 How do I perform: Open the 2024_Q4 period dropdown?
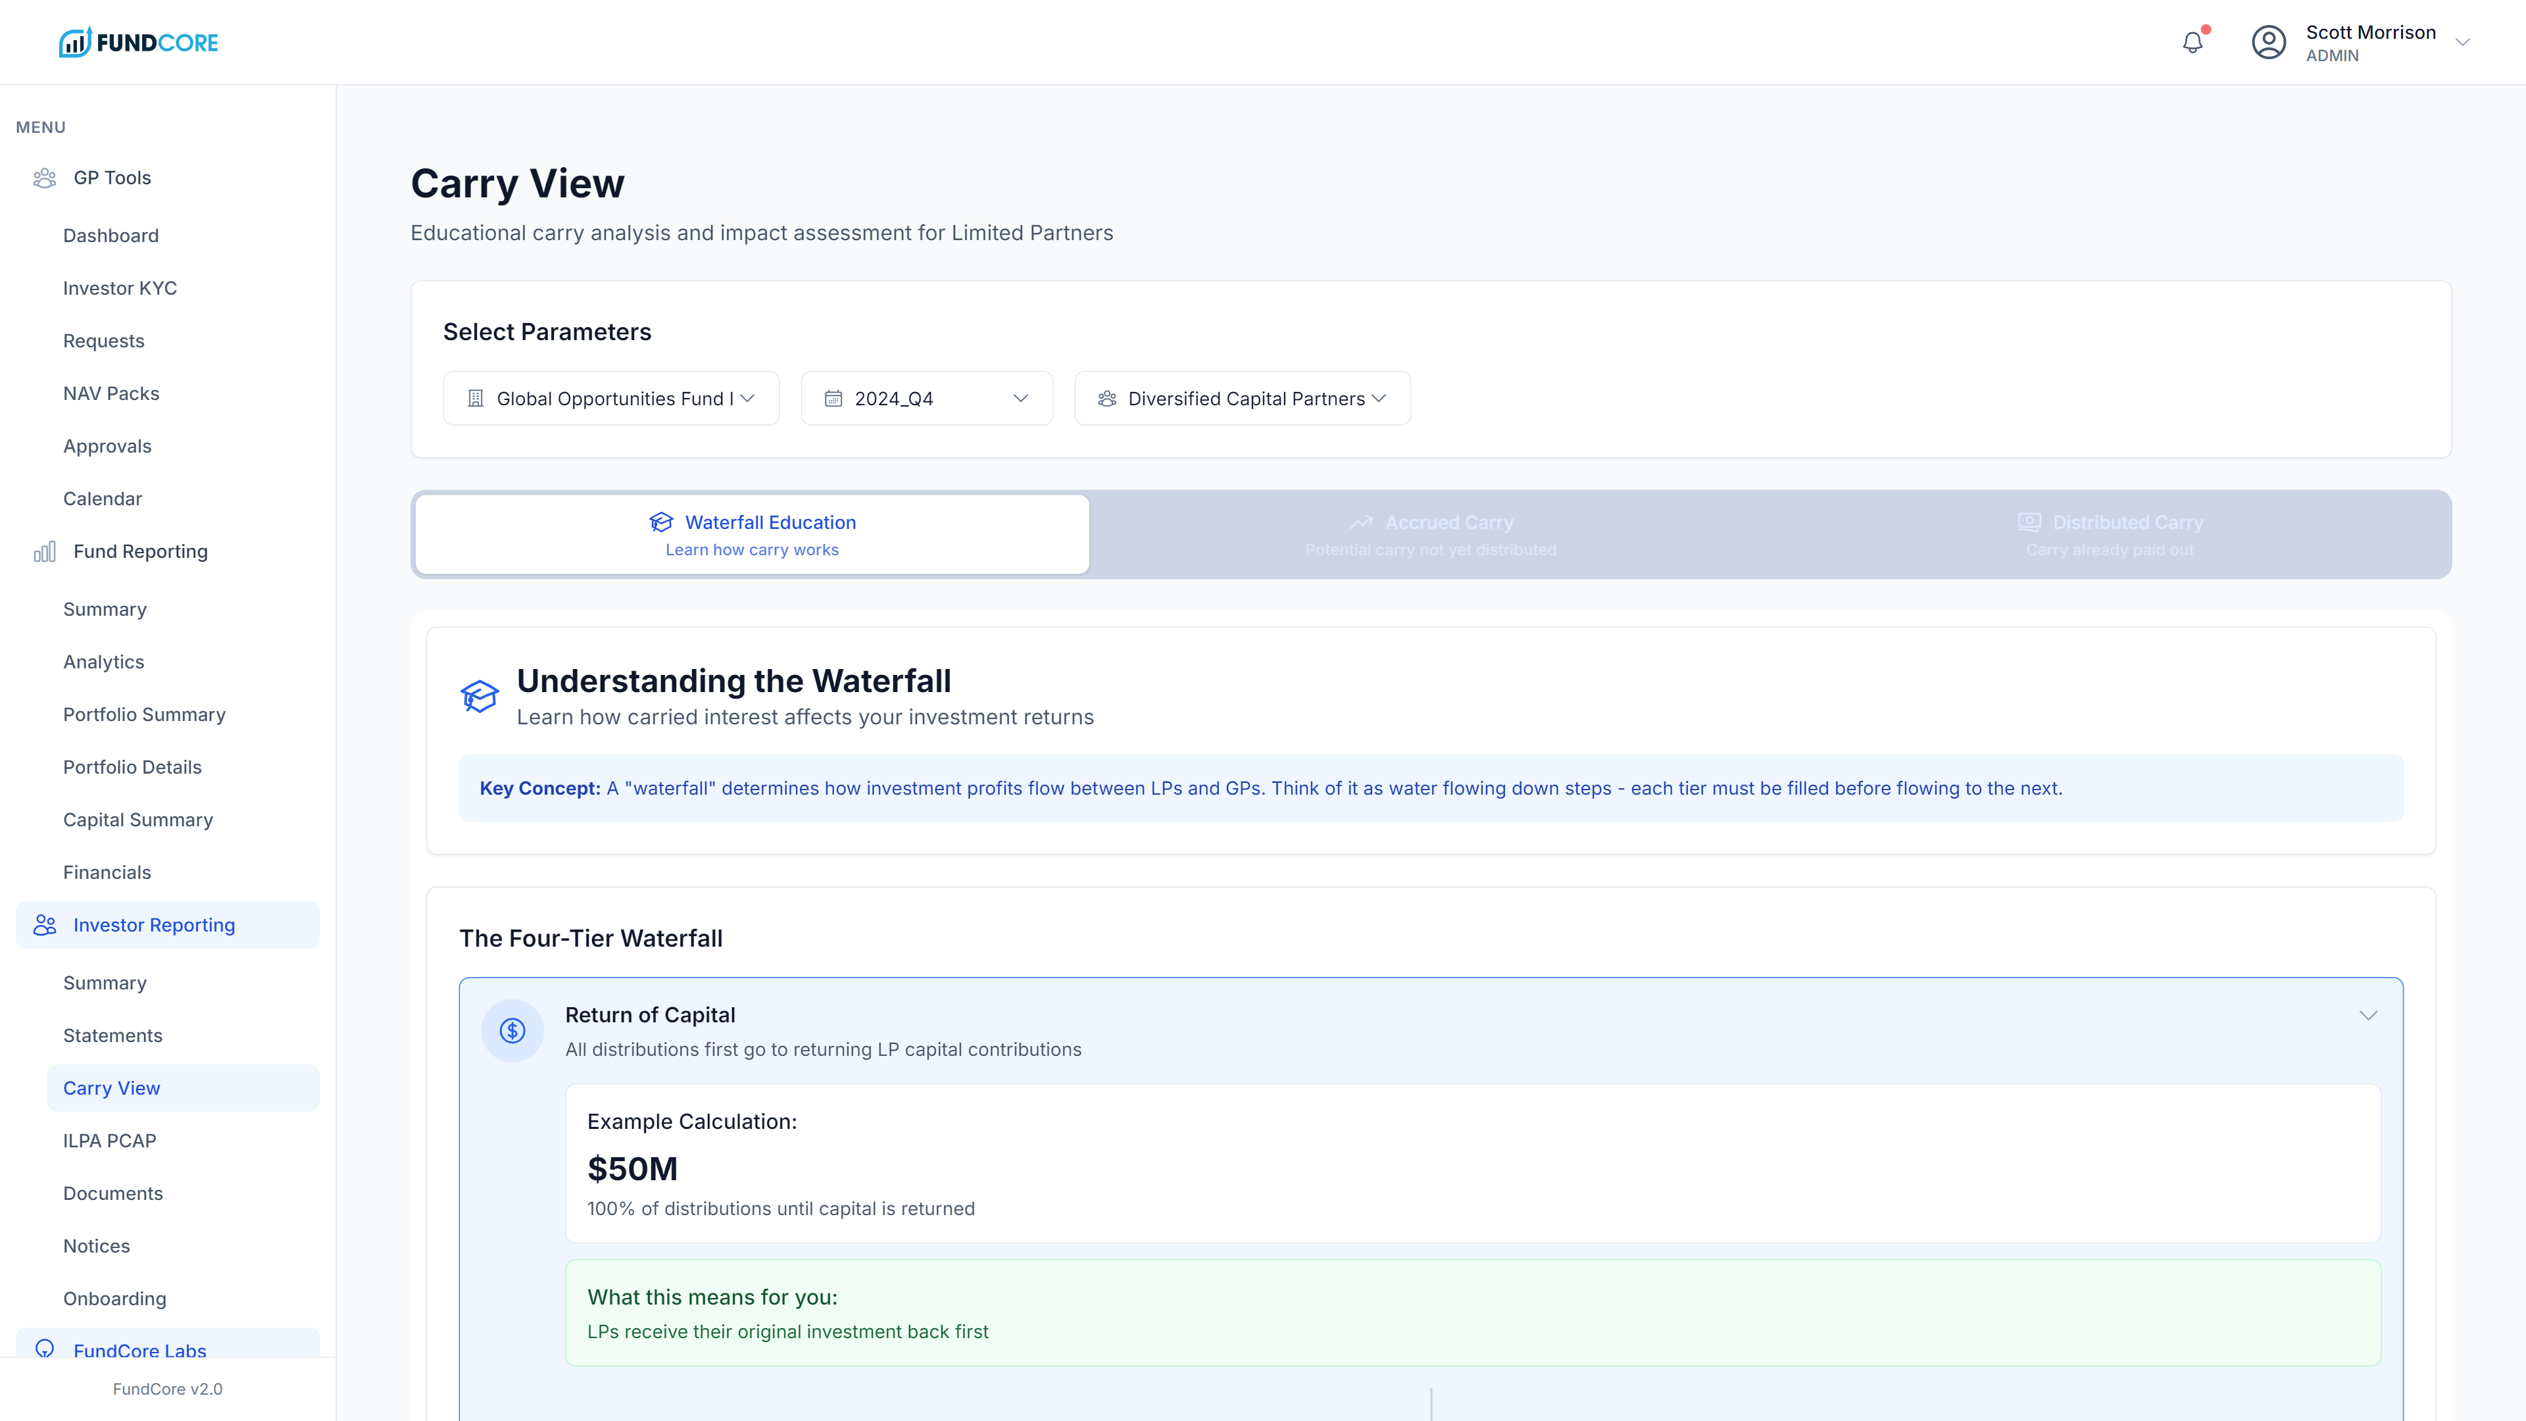[x=926, y=398]
